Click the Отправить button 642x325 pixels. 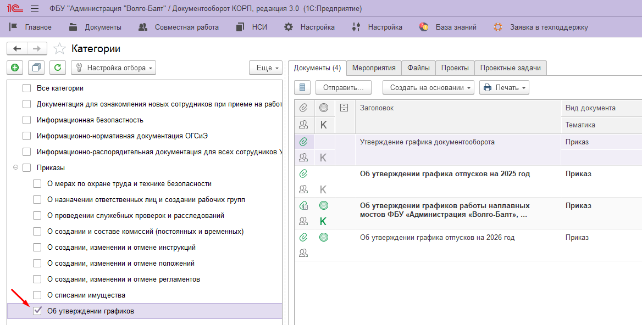click(x=344, y=87)
